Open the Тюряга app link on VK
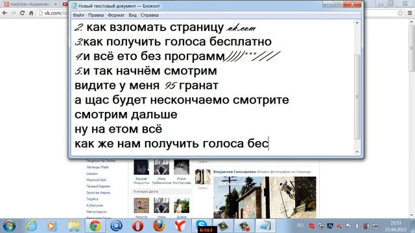 pos(92,199)
